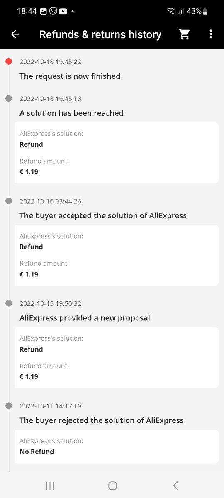
Task: Select the timeline dot dated 2022-10-16 03:44:26
Action: click(9, 201)
